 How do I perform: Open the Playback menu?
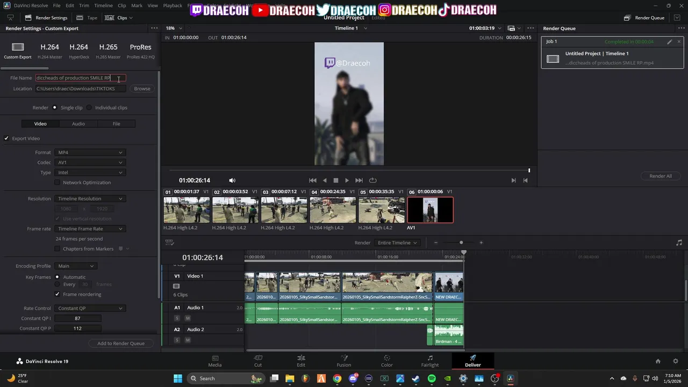pos(173,5)
